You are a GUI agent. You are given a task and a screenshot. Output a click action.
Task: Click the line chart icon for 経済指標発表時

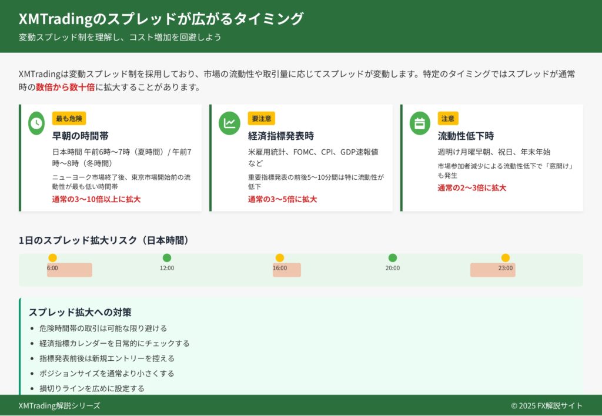[x=229, y=123]
